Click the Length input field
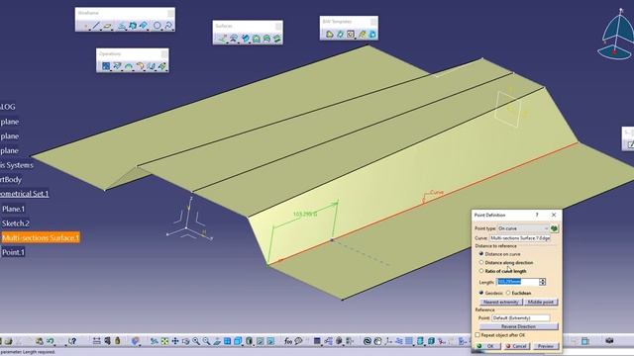 tap(517, 282)
